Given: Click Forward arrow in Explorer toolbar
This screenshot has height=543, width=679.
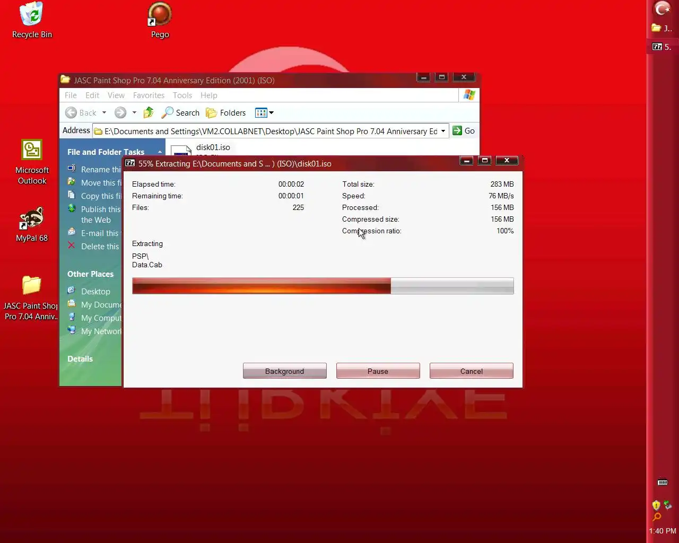Looking at the screenshot, I should pos(120,112).
